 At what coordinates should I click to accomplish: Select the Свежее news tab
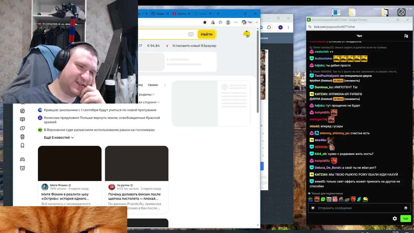click(x=153, y=85)
